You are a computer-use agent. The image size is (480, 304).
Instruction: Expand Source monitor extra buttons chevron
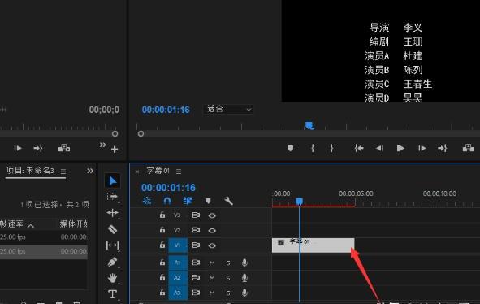(x=103, y=145)
